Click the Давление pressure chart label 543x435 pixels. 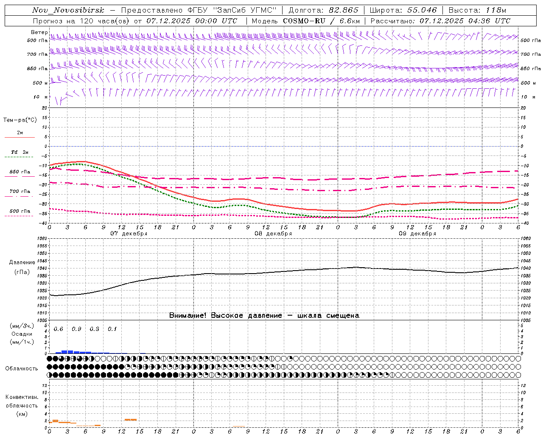click(x=22, y=263)
